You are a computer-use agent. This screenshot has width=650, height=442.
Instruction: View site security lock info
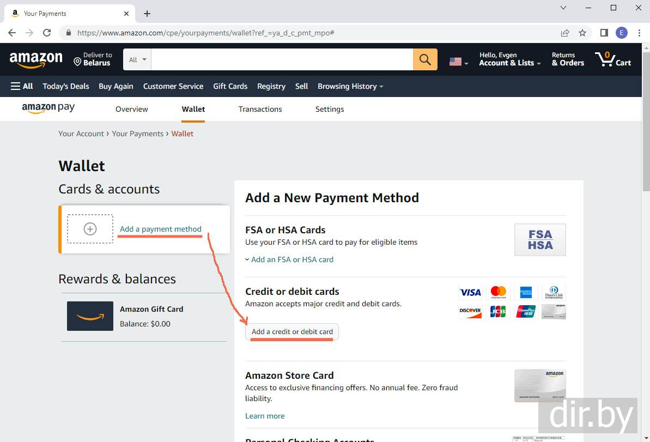69,33
